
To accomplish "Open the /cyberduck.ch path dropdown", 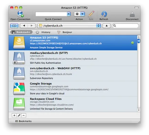I will [x=69, y=26].
